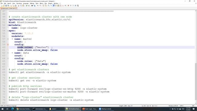Viewport: 197px width, 111px height.
Task: Collapse the metadata block at line 52
Action: point(8,25)
